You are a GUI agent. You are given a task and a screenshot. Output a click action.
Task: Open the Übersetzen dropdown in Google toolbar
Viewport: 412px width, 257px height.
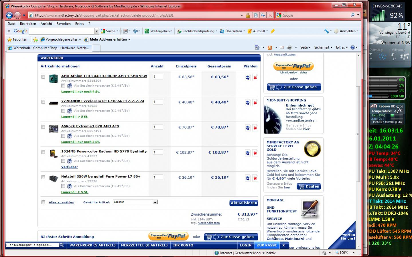[x=244, y=31]
